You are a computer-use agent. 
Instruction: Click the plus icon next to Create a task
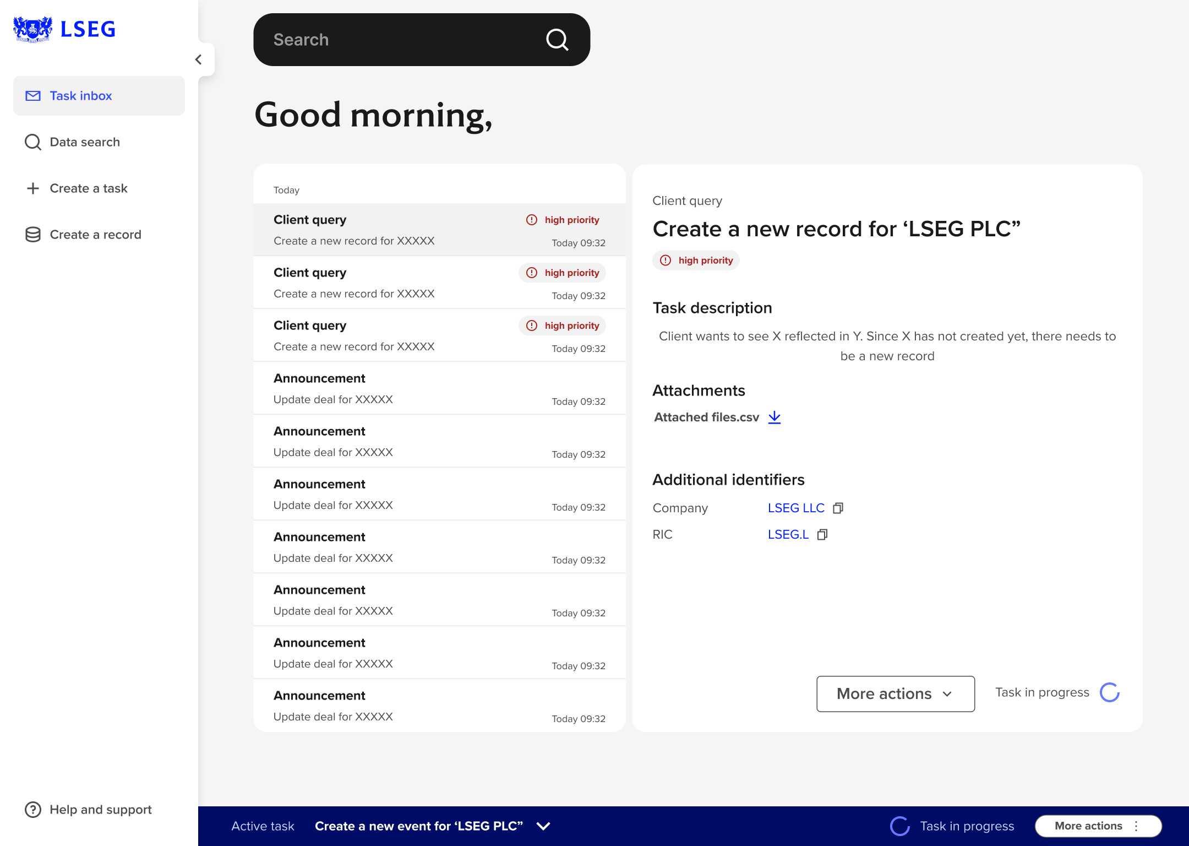point(32,188)
